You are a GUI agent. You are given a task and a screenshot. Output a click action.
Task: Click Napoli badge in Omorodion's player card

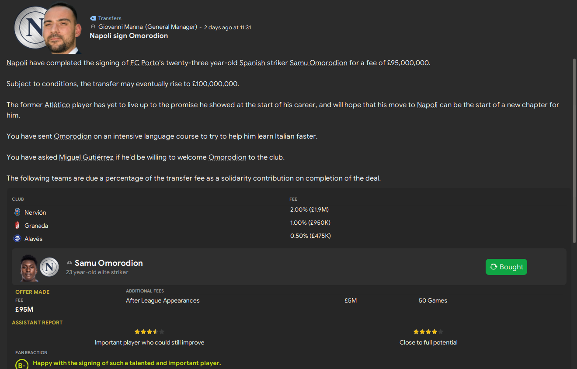49,267
